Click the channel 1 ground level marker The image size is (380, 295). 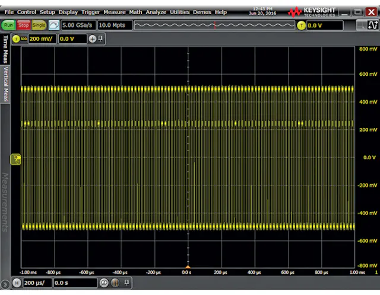coord(16,159)
